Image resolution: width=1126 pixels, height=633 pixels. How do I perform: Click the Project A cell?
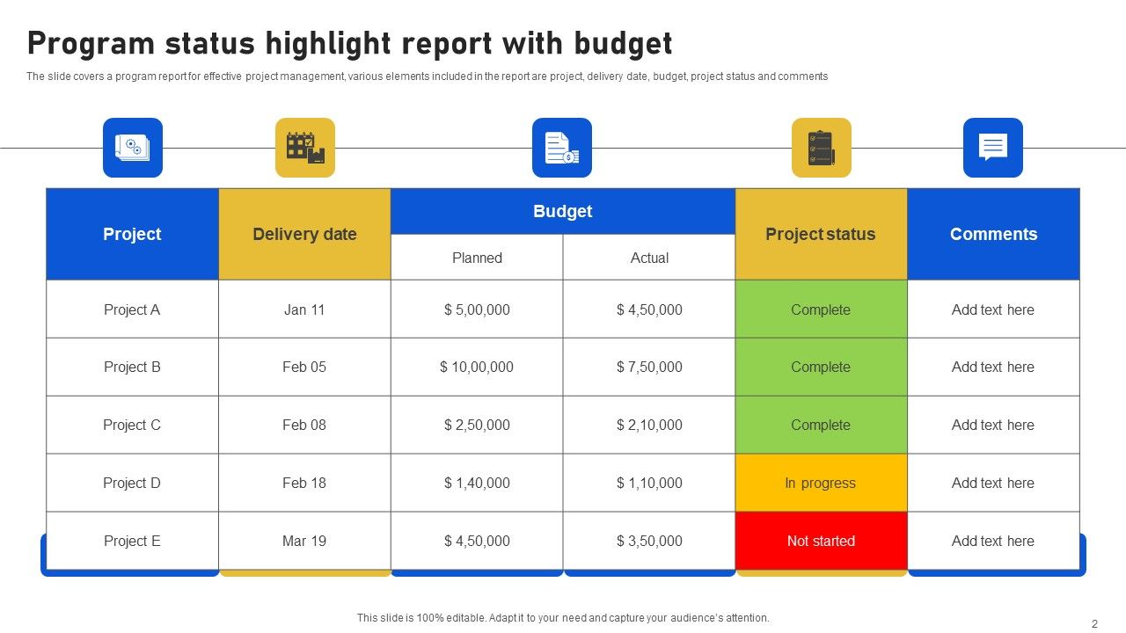(132, 309)
